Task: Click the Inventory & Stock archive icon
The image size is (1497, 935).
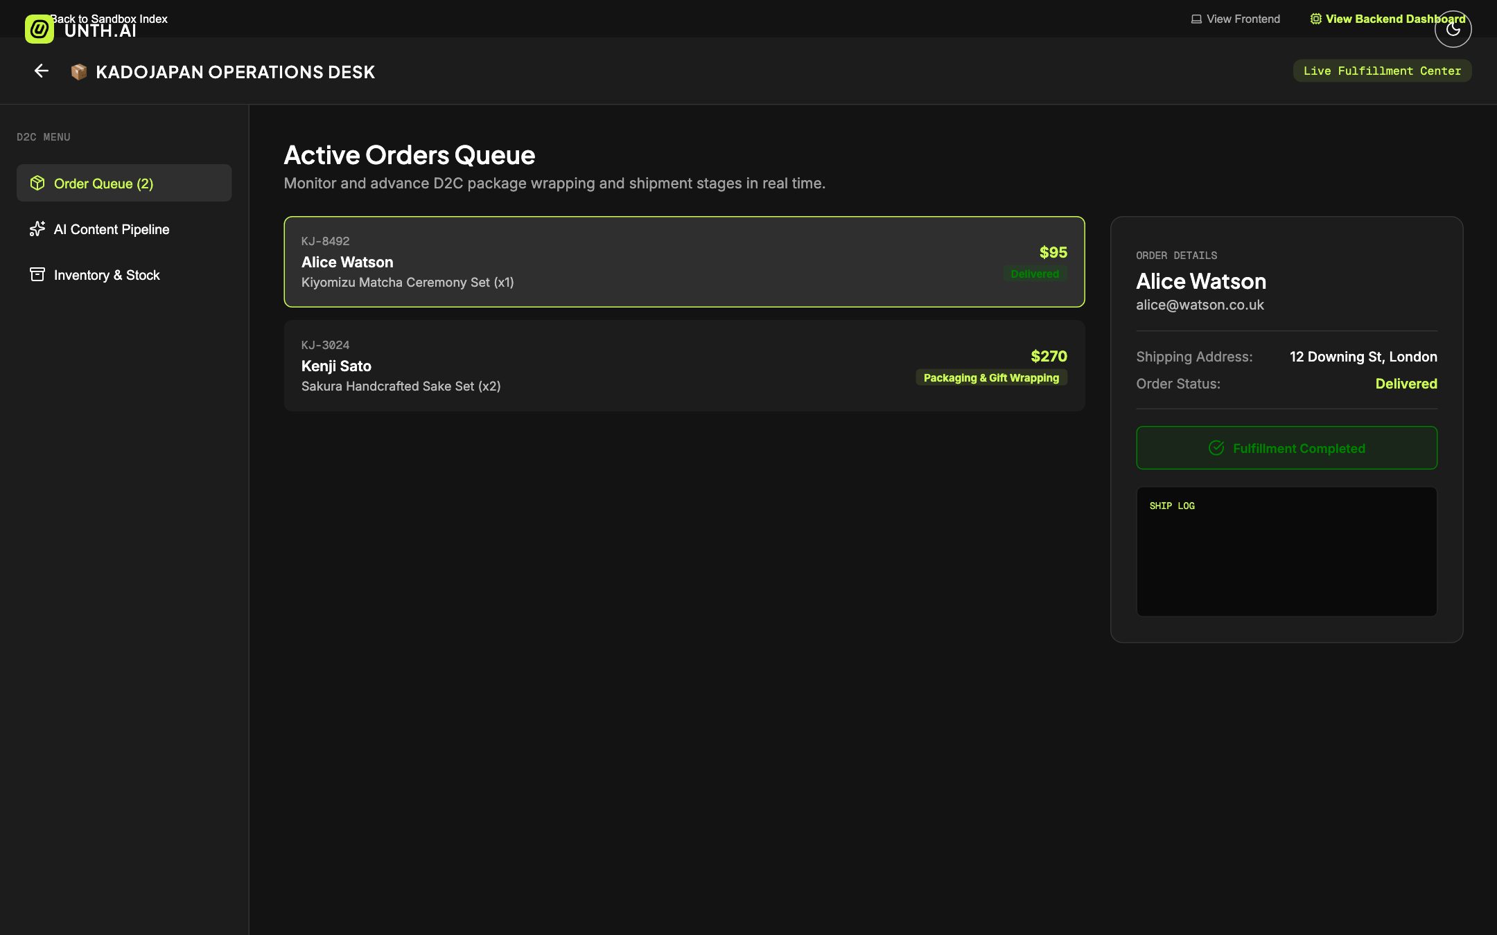Action: tap(37, 274)
